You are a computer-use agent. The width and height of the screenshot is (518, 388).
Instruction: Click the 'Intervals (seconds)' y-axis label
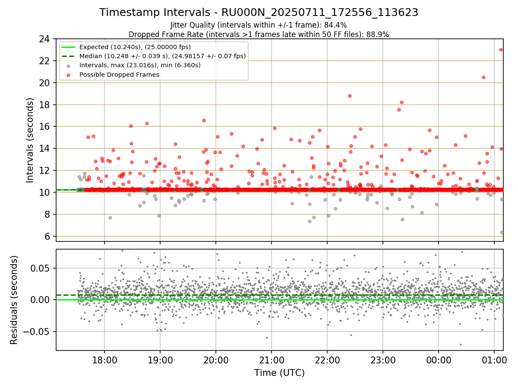pos(30,140)
